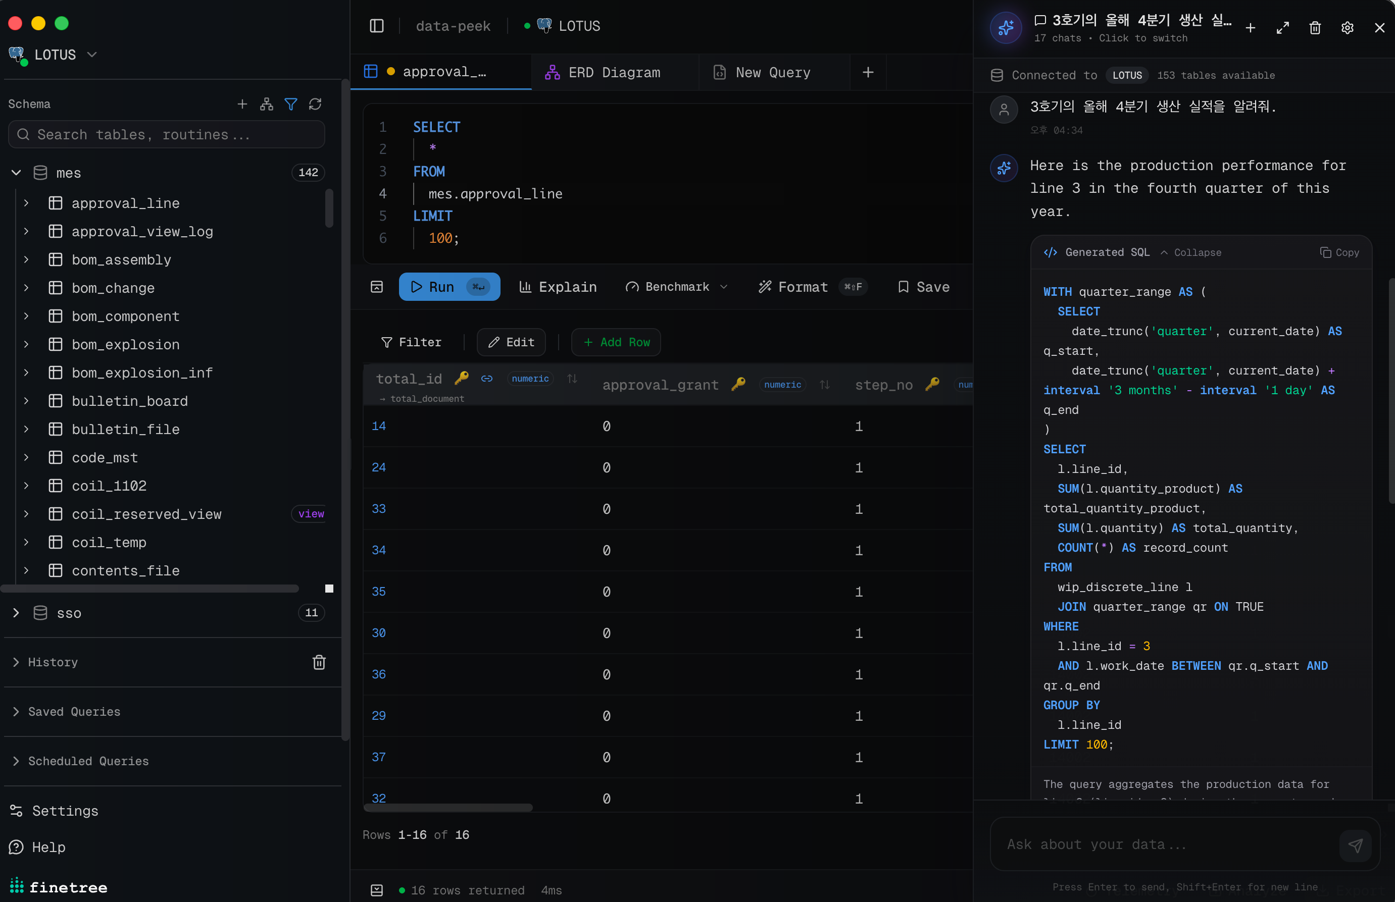
Task: Toggle the left sidebar panel
Action: (x=377, y=26)
